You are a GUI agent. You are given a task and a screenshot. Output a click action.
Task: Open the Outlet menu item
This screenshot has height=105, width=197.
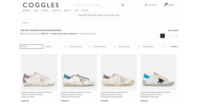tap(85, 10)
